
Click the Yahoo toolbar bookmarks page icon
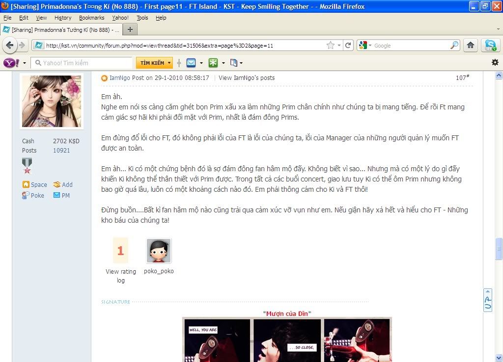(x=234, y=63)
